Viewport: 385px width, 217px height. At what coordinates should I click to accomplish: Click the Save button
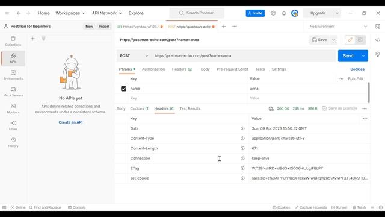(x=319, y=40)
